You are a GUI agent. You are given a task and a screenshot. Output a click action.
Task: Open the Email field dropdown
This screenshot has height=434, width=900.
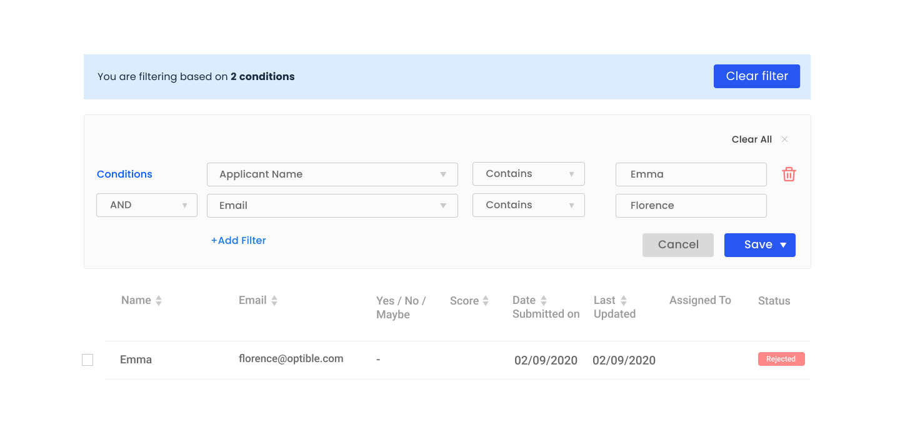(x=332, y=206)
